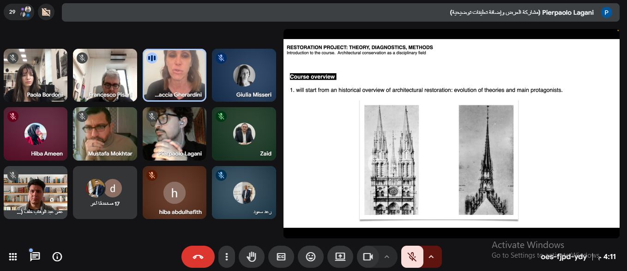Toggle the camera off
The width and height of the screenshot is (627, 271).
pyautogui.click(x=368, y=257)
